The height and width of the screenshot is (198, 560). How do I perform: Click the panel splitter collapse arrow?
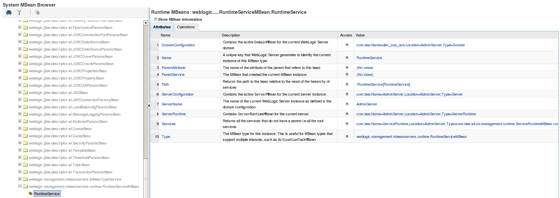pos(149,105)
